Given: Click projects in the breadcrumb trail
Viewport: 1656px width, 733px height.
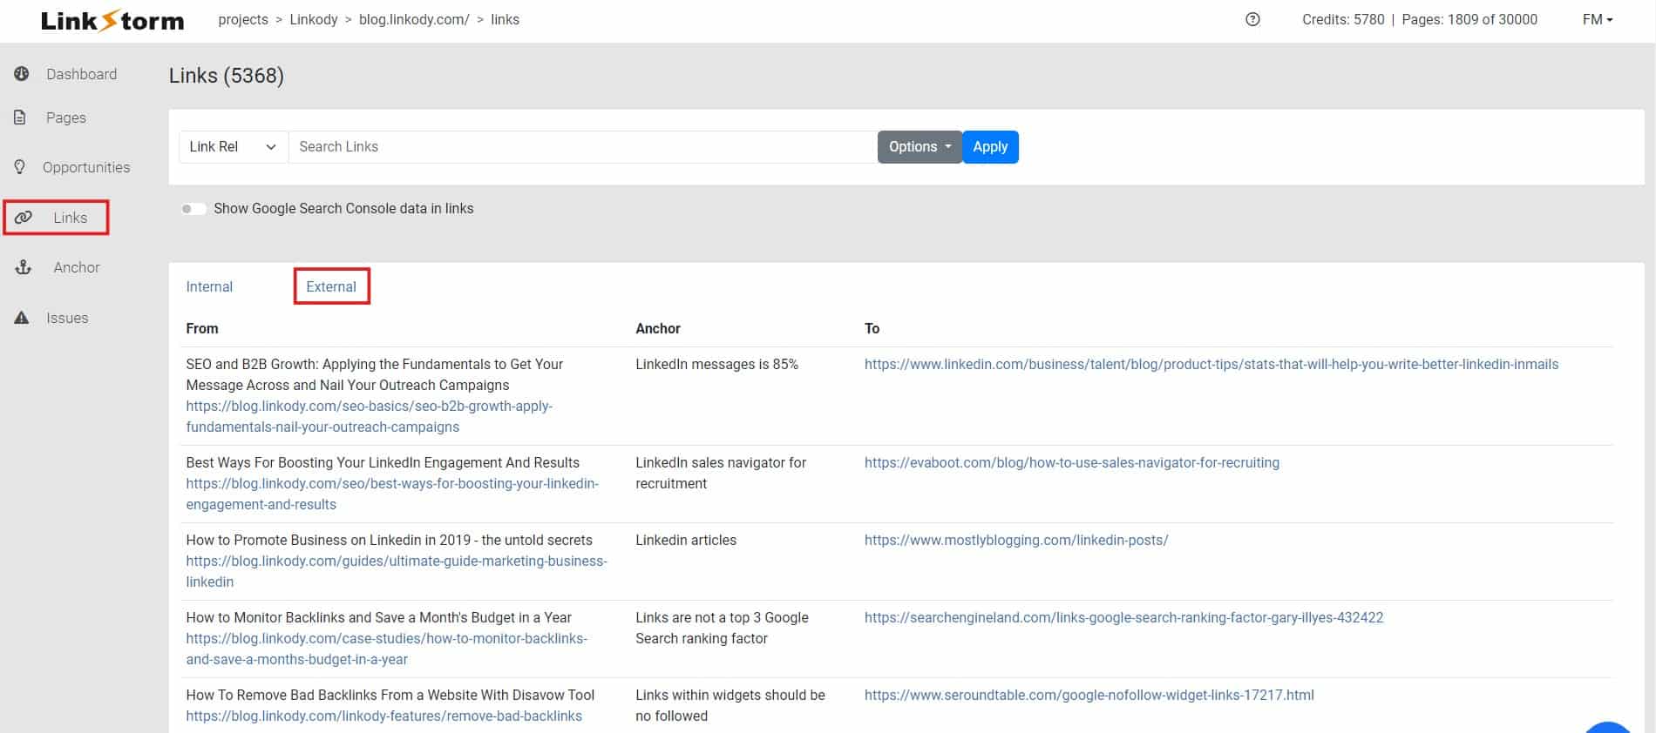Looking at the screenshot, I should pyautogui.click(x=243, y=19).
